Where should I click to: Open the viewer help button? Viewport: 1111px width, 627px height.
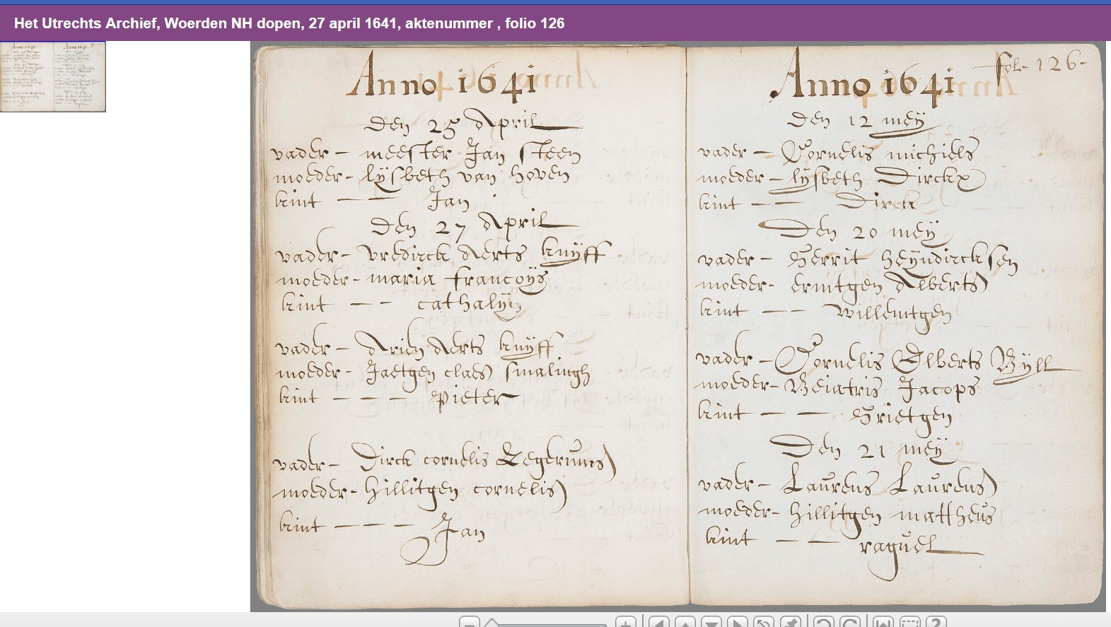936,622
